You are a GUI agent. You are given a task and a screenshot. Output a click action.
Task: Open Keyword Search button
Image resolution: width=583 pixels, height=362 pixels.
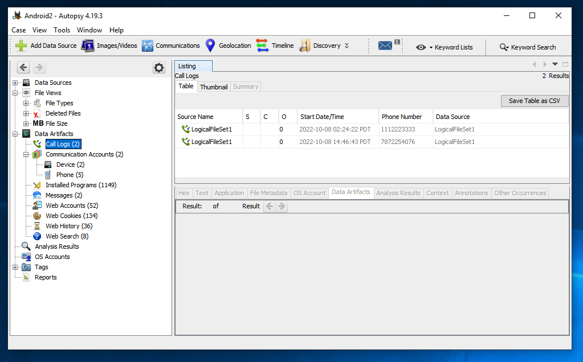coord(528,47)
